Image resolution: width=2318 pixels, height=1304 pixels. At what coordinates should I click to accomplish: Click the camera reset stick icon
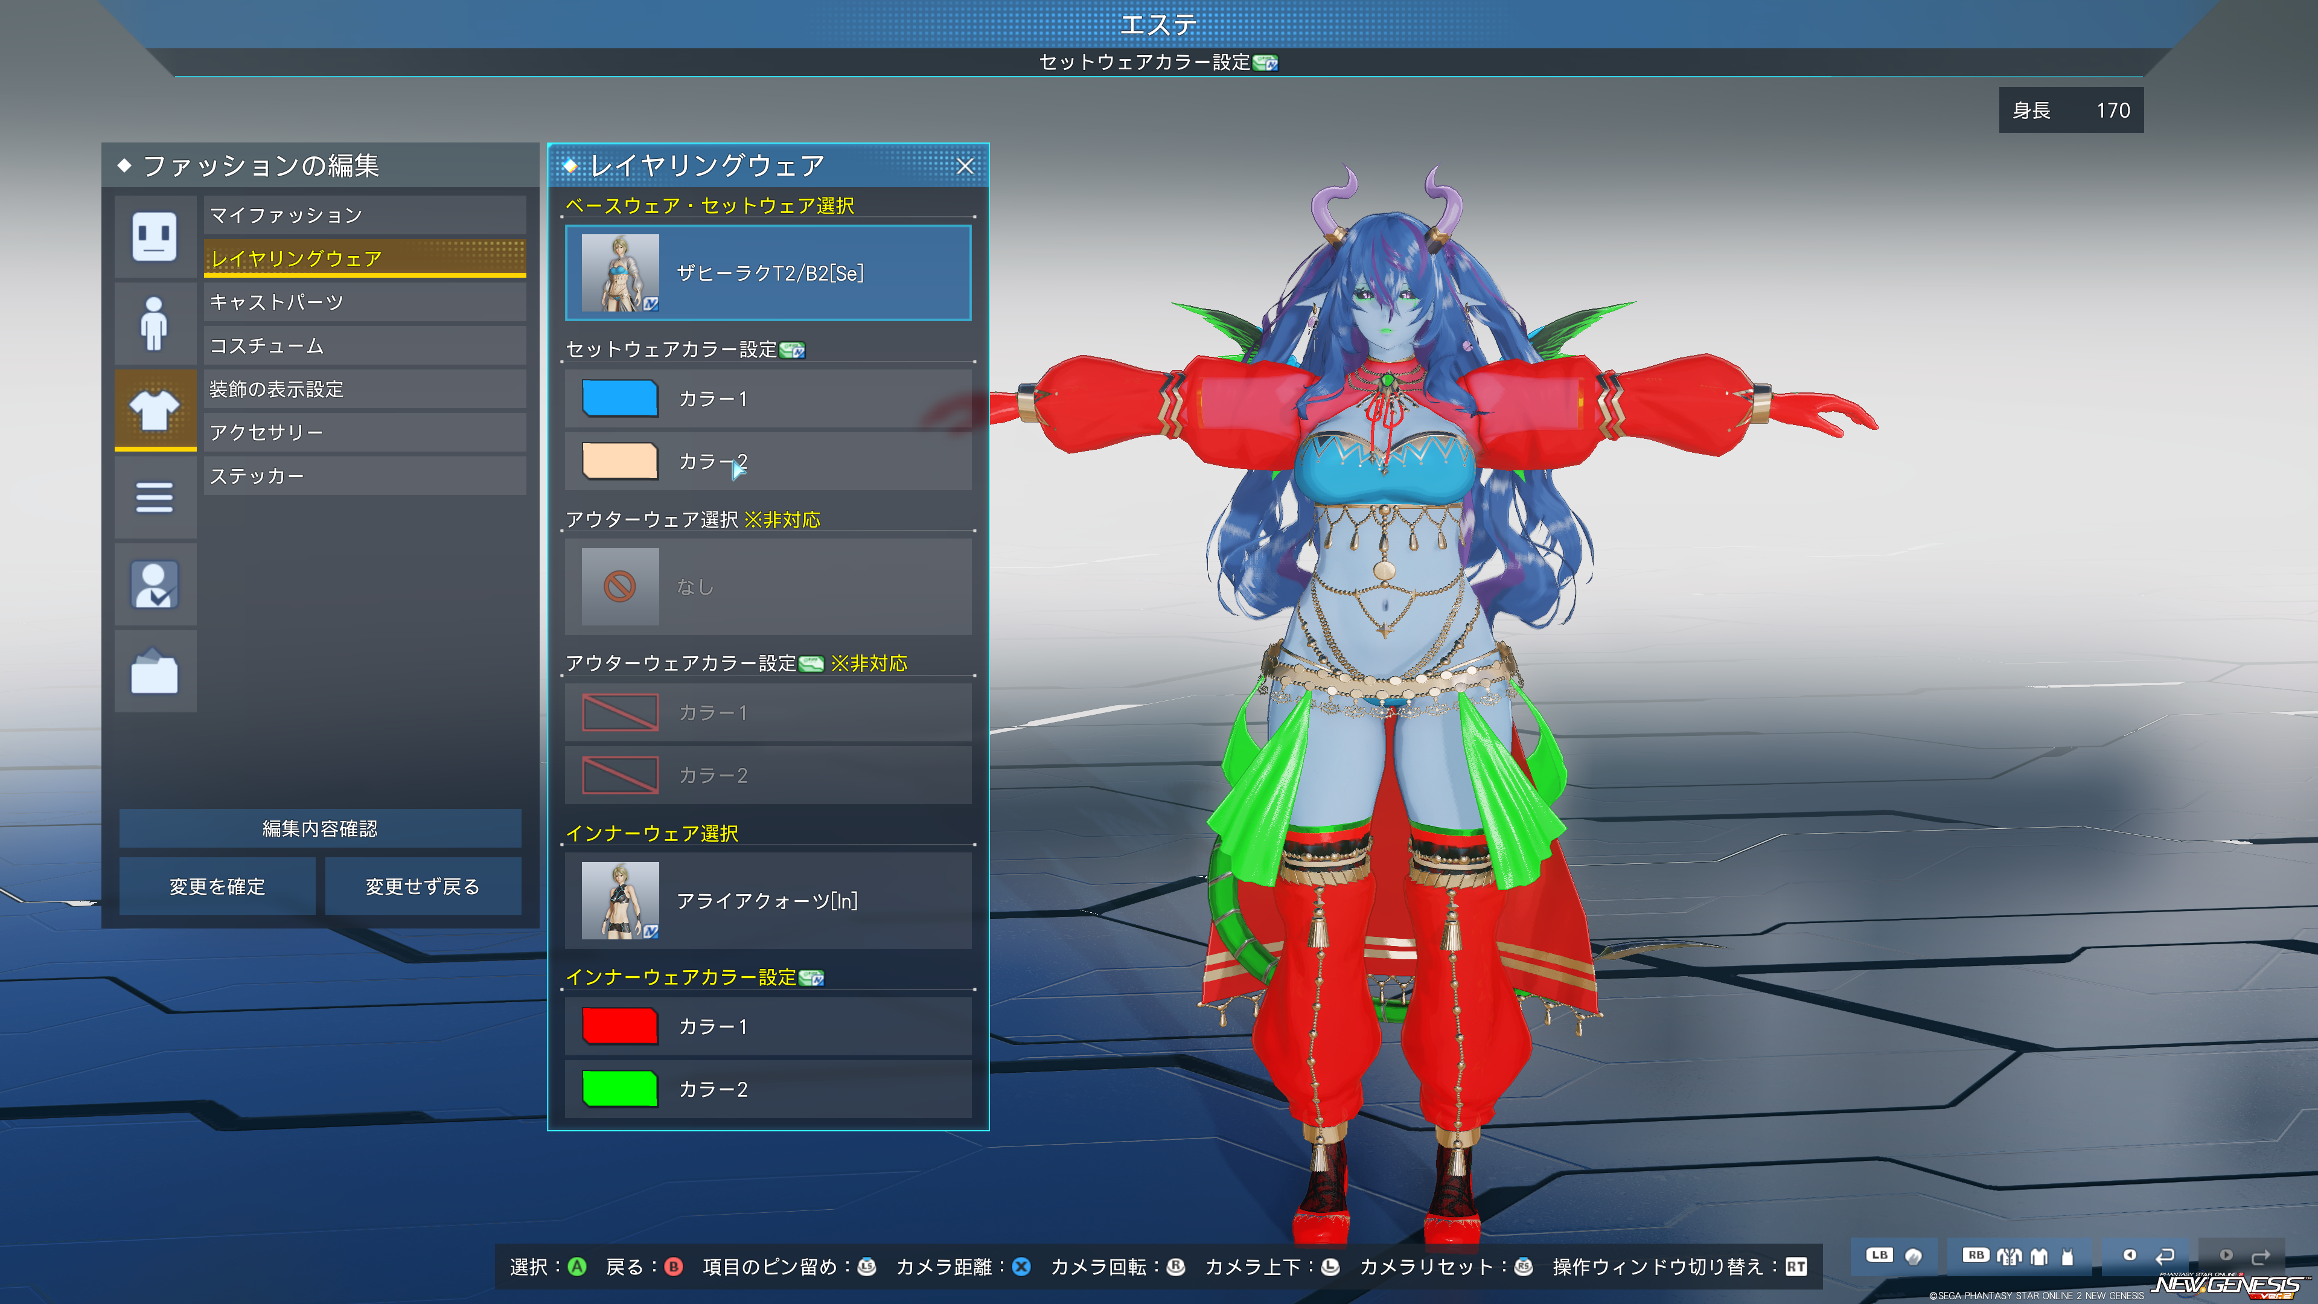[x=1524, y=1266]
